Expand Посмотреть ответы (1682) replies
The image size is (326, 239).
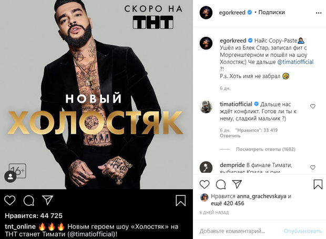pyautogui.click(x=266, y=149)
